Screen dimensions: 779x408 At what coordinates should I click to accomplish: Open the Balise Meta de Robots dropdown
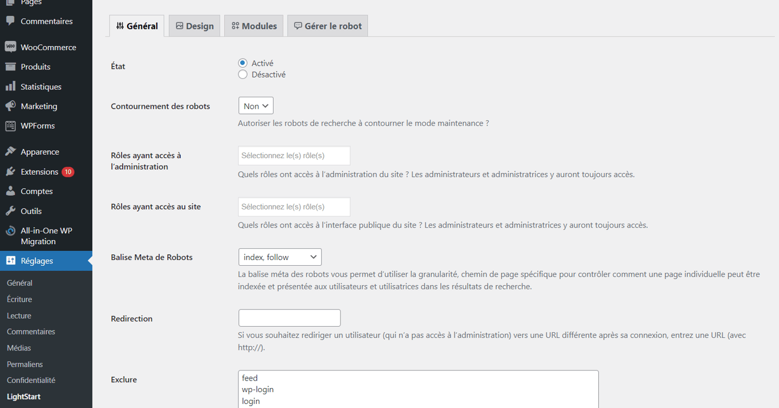pyautogui.click(x=279, y=257)
